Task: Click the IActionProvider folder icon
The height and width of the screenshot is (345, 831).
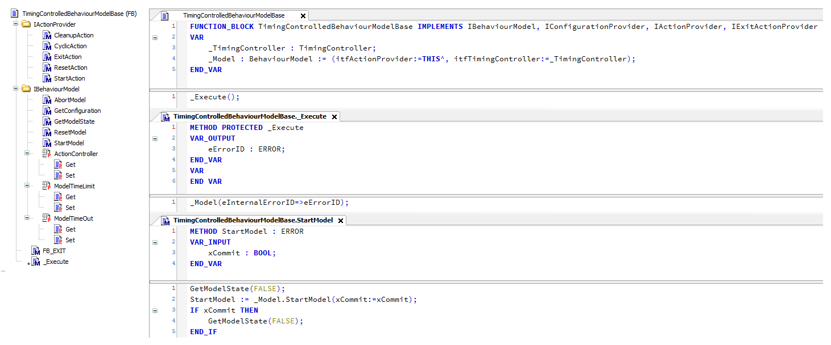Action: 26,24
